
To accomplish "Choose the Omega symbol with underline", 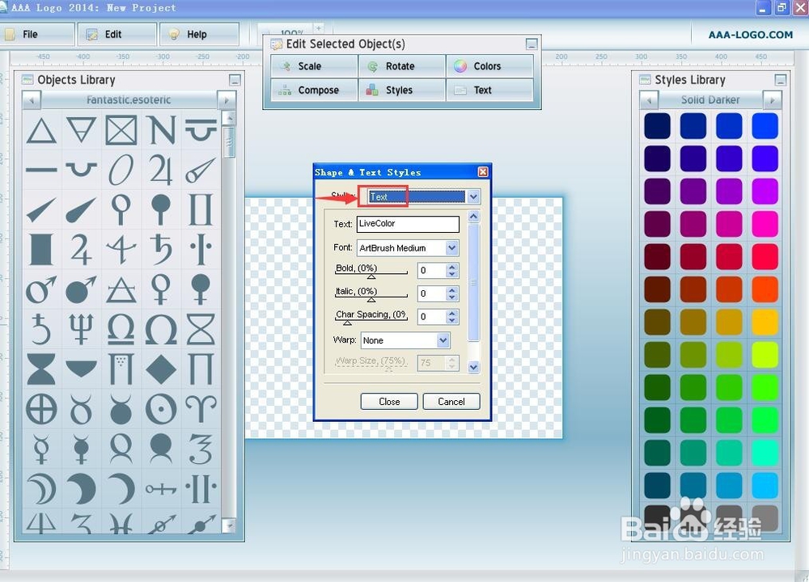I will [121, 329].
